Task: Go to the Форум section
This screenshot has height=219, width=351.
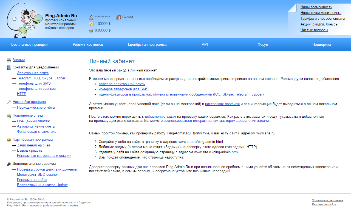Action: 263,45
